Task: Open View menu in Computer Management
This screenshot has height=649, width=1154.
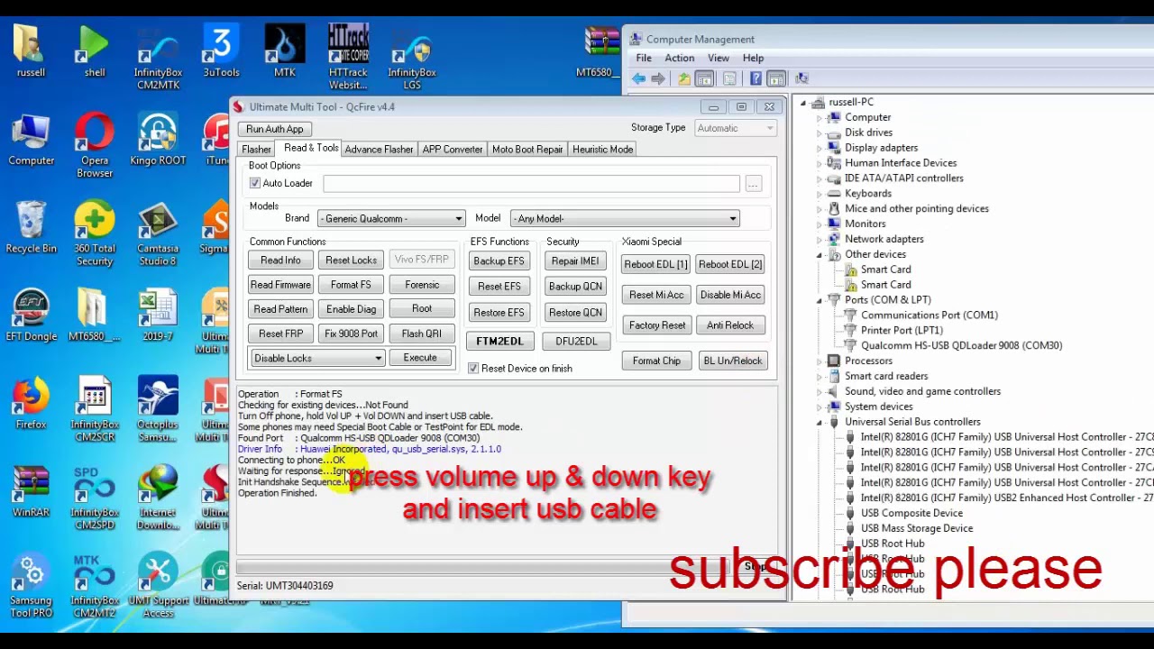Action: click(718, 58)
